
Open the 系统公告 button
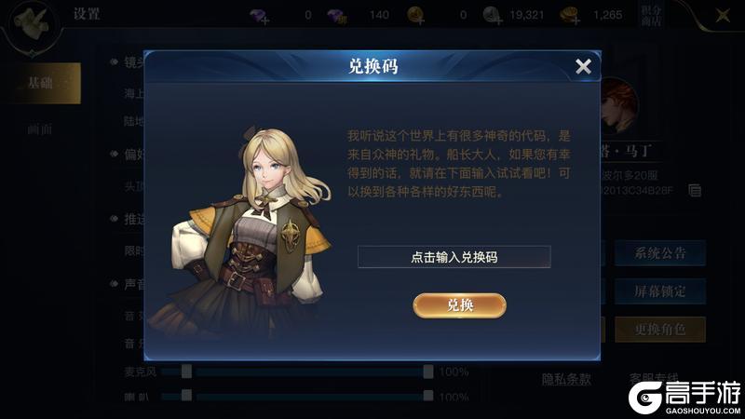point(660,252)
